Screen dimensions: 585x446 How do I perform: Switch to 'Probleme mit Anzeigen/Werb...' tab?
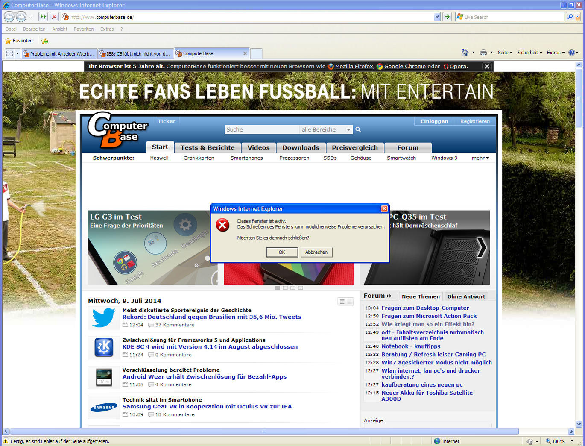(59, 53)
